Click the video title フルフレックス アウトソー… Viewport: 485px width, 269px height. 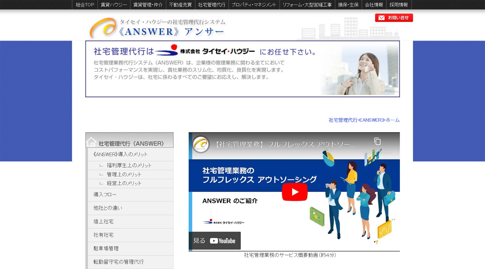[x=285, y=145]
